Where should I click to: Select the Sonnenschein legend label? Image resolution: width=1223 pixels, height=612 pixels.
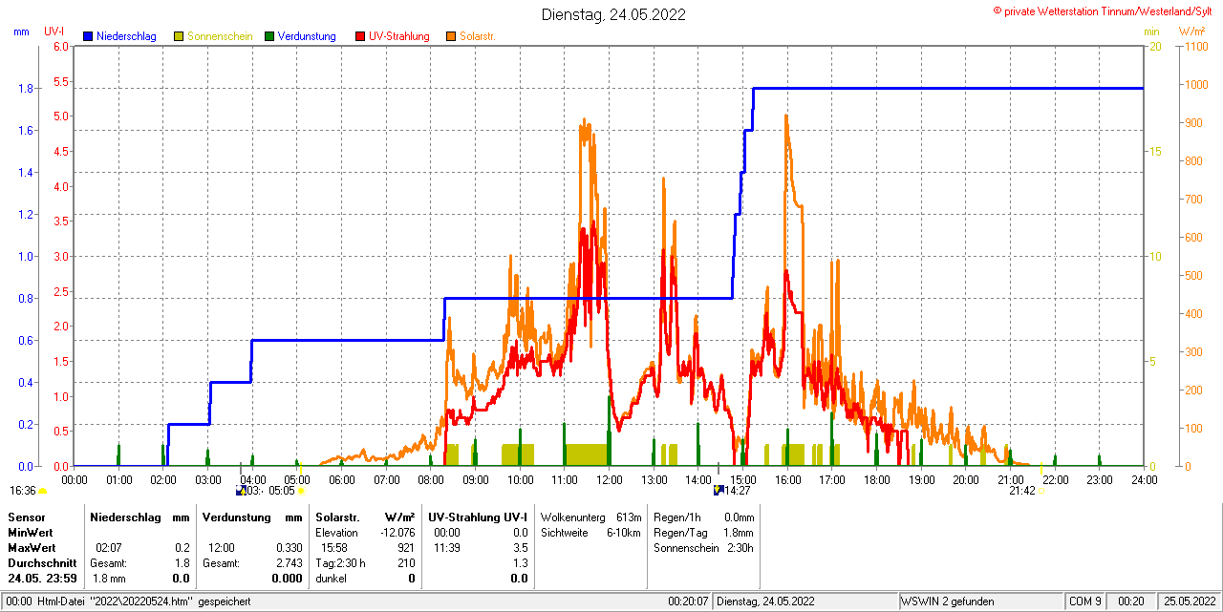tap(220, 36)
